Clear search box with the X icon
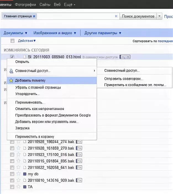The image size is (173, 194). [116, 16]
